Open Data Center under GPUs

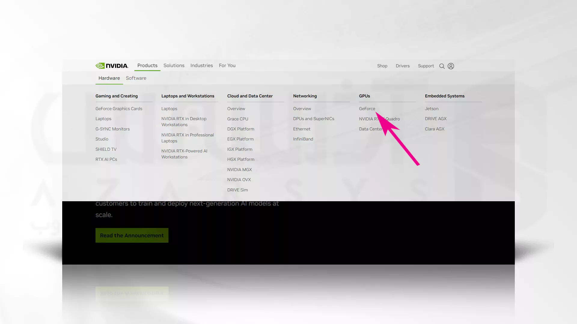[371, 129]
